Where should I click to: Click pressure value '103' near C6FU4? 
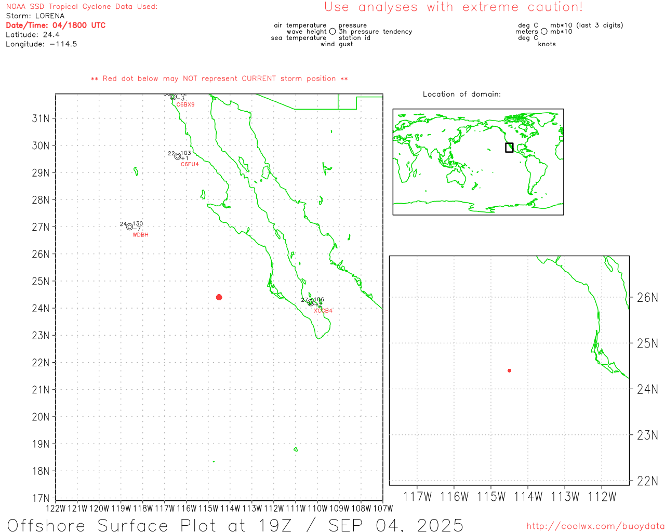(186, 153)
